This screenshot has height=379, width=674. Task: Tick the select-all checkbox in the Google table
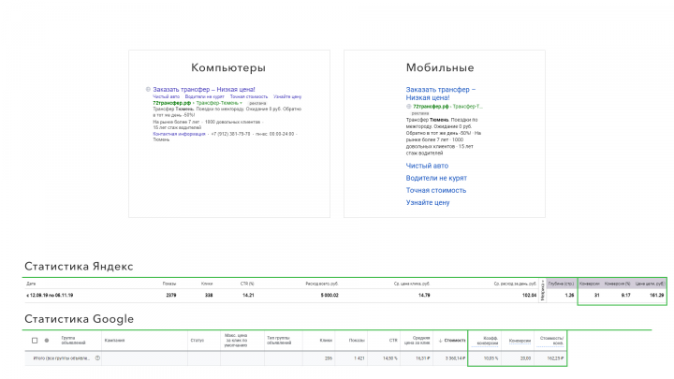[35, 341]
